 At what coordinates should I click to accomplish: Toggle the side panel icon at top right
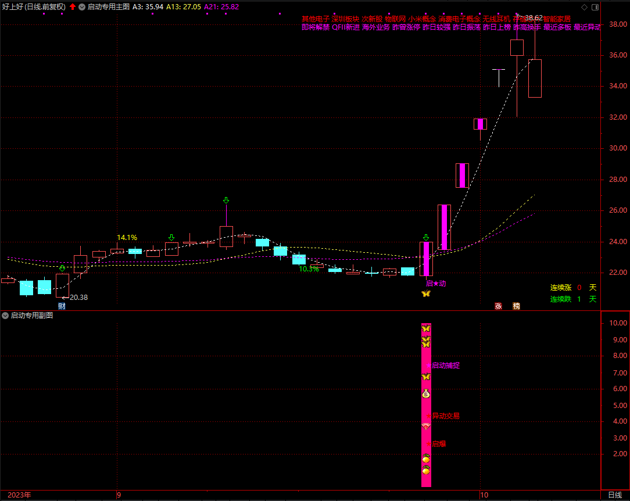pyautogui.click(x=595, y=7)
